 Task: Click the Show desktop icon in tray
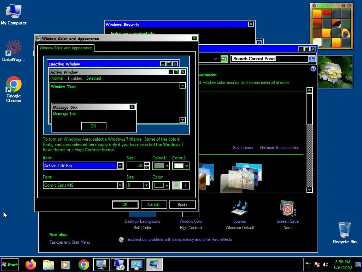click(x=358, y=265)
